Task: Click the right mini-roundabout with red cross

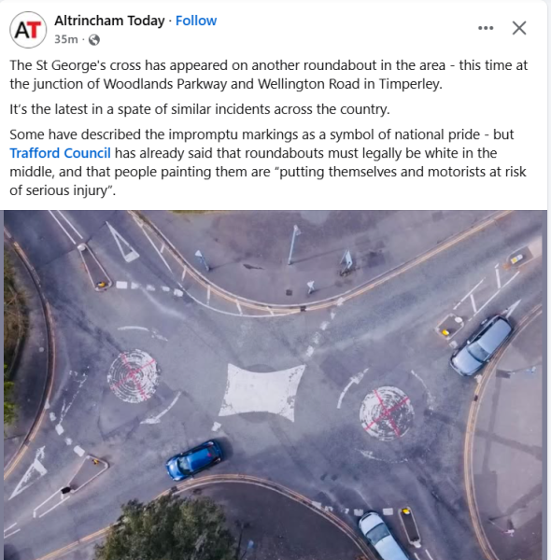Action: tap(387, 413)
